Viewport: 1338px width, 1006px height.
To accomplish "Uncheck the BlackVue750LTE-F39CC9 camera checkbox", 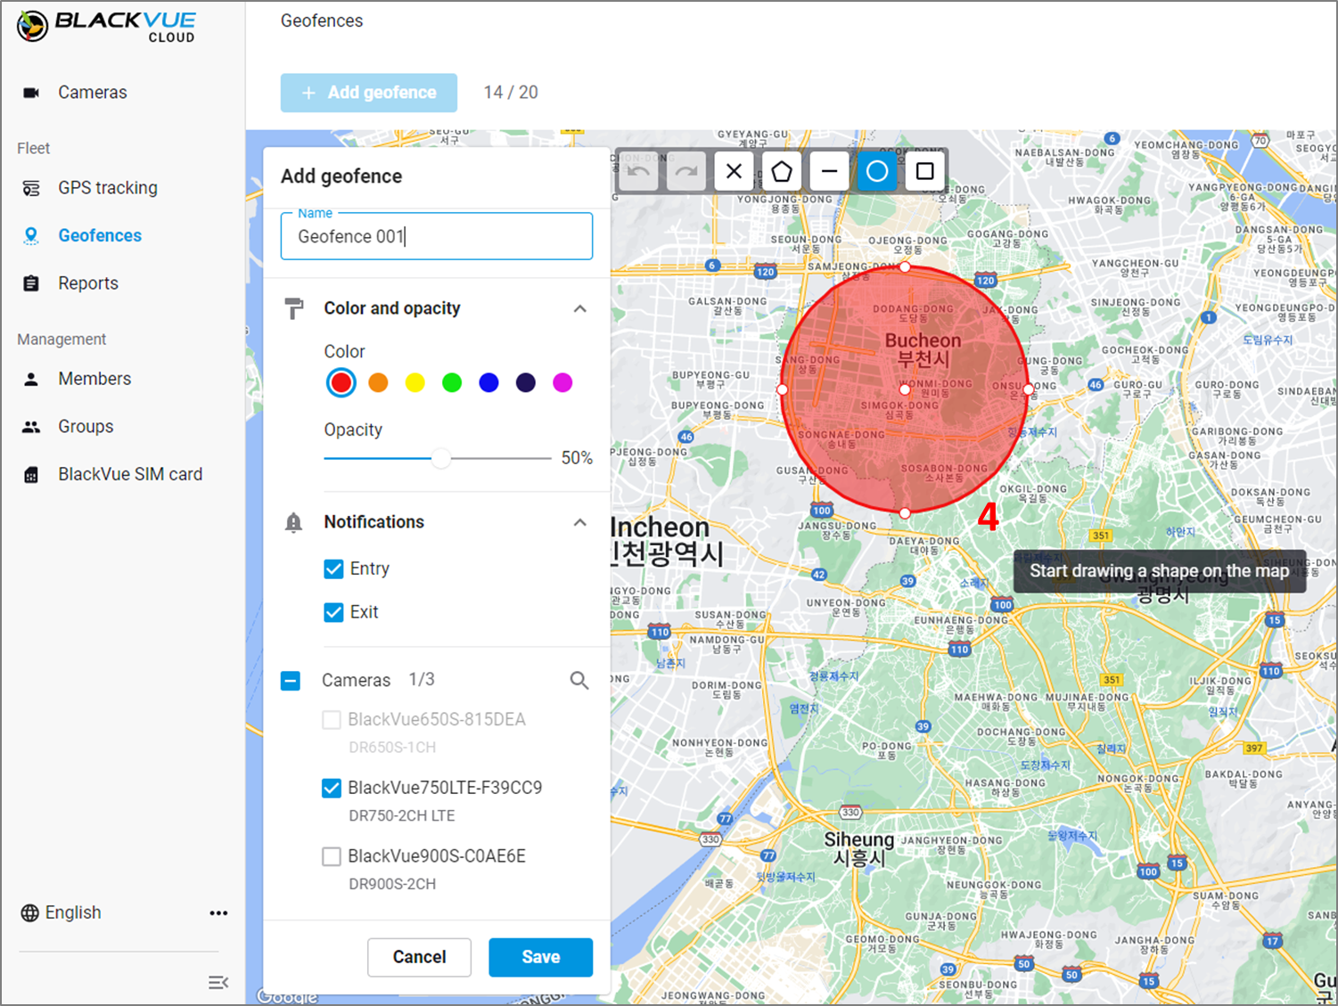I will [x=332, y=789].
